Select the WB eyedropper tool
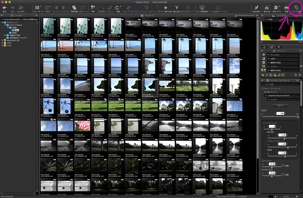303x198 pixels. click(x=93, y=8)
